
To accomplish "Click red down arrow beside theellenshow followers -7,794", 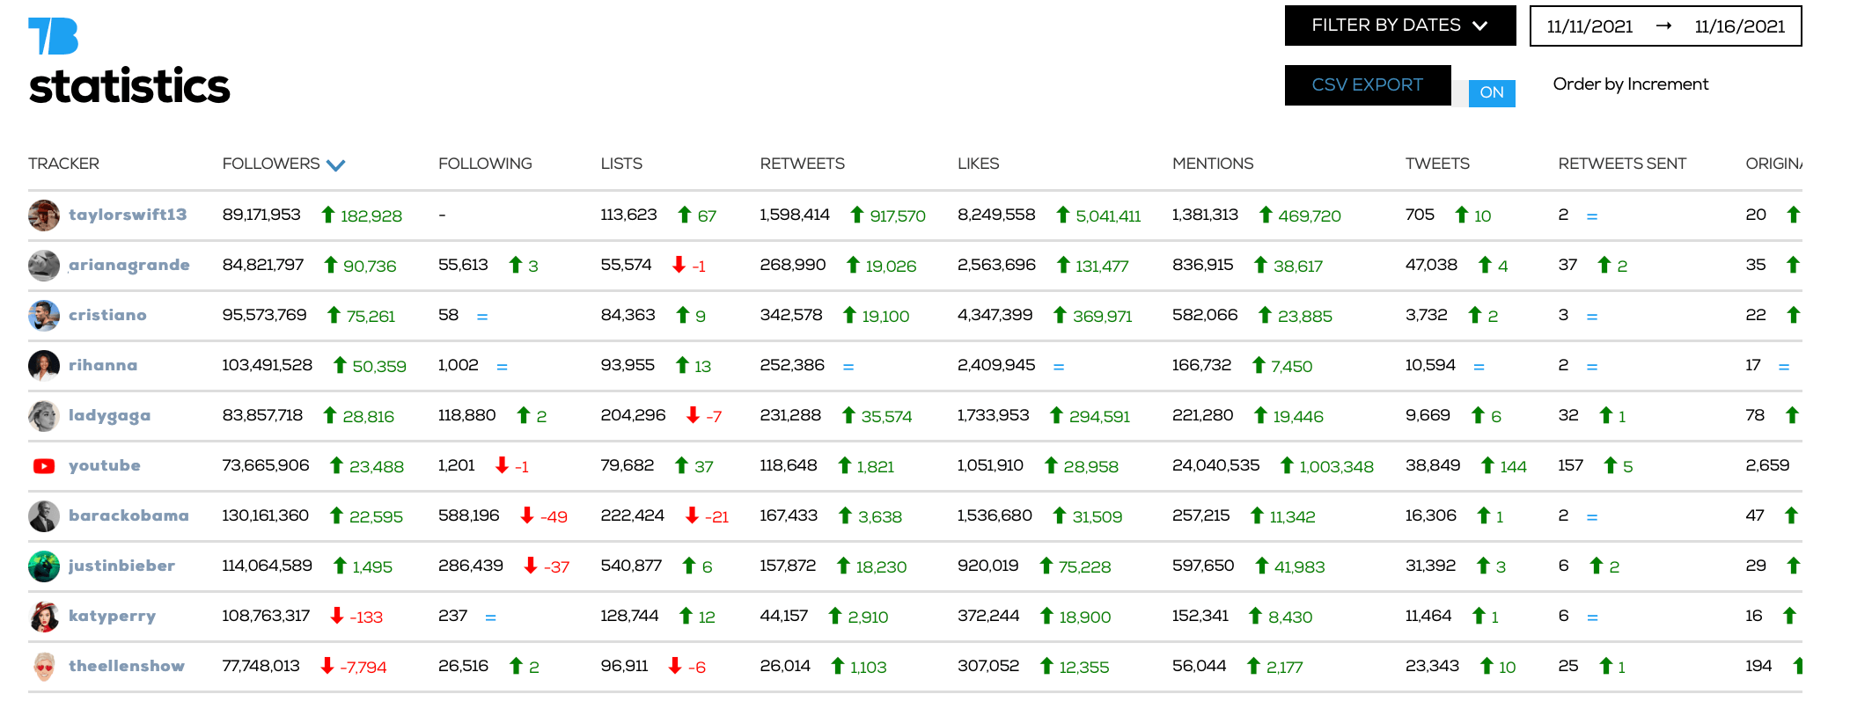I will point(327,665).
